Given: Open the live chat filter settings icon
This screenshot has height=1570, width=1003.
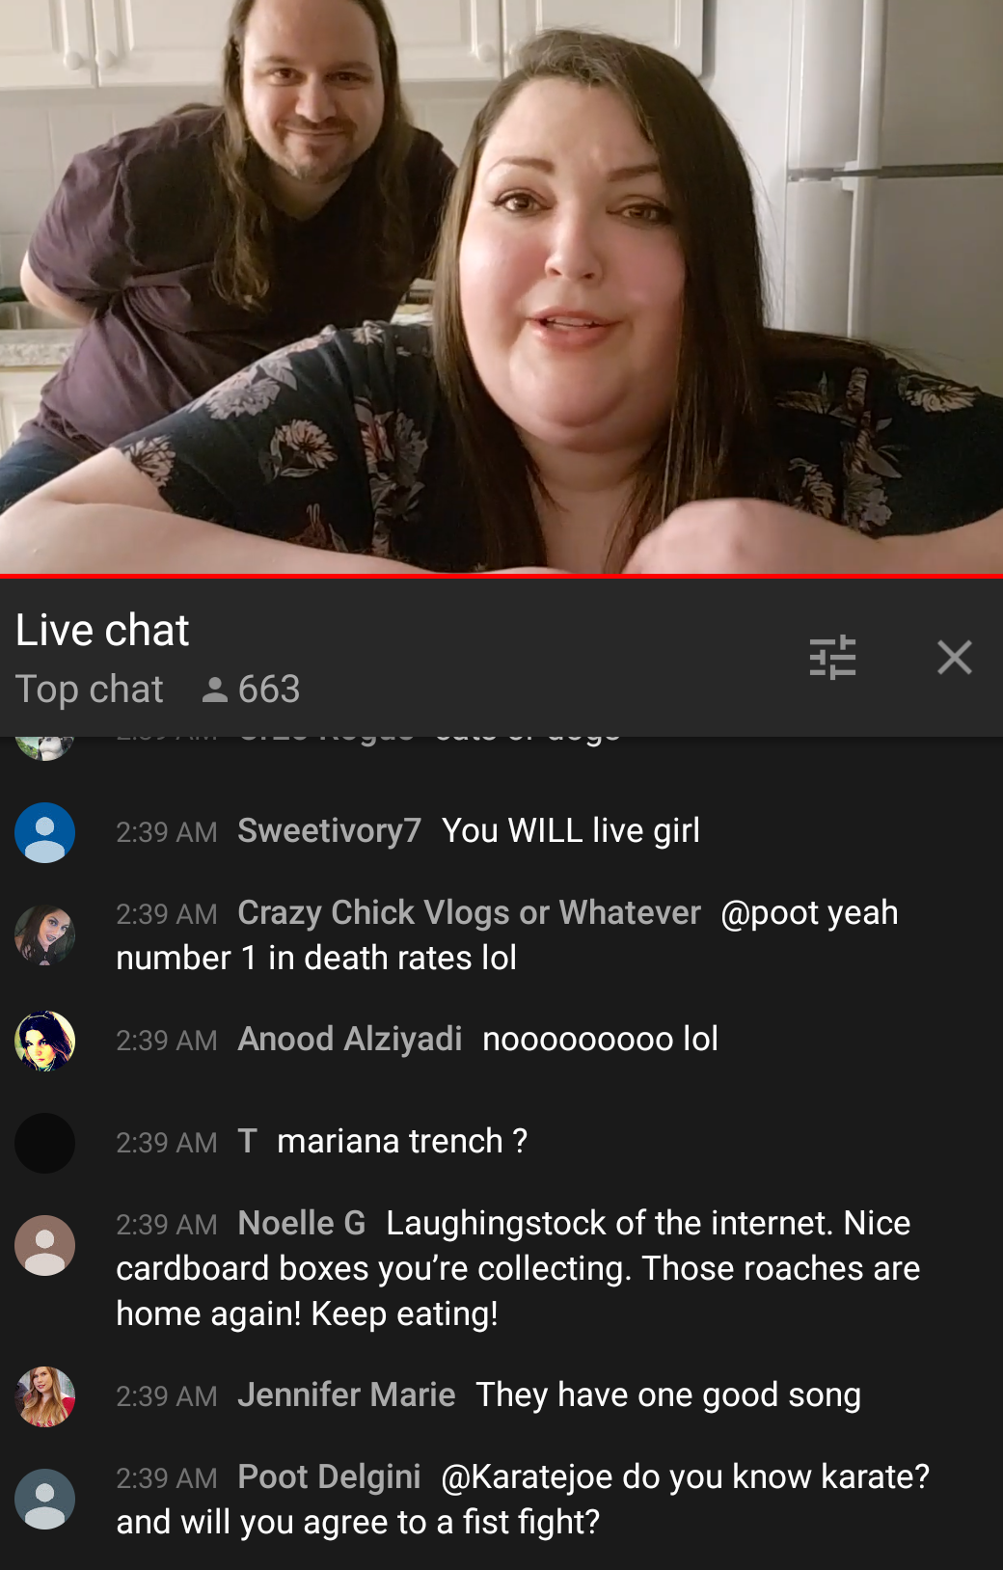Looking at the screenshot, I should (832, 658).
